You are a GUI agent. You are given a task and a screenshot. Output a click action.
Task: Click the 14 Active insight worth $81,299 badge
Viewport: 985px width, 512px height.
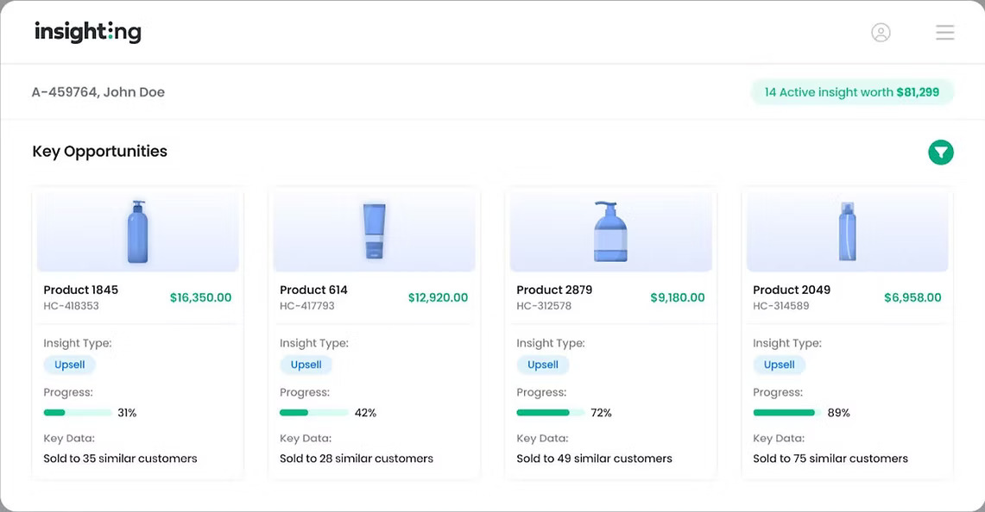[x=852, y=92]
